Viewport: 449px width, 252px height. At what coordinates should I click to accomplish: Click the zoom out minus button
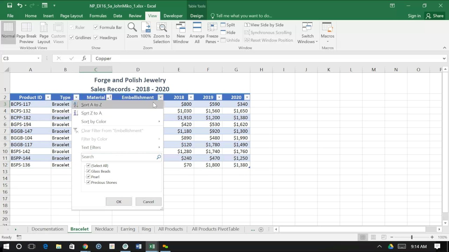[x=391, y=237]
